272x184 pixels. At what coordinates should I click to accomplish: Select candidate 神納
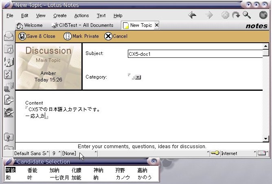[99, 170]
